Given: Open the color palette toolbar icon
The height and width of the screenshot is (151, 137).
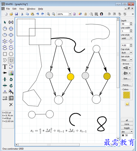Looking at the screenshot, I should [80, 14].
